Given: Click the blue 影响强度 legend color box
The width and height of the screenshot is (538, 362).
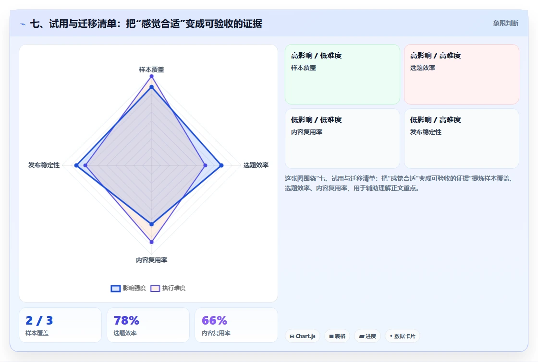Looking at the screenshot, I should (116, 288).
